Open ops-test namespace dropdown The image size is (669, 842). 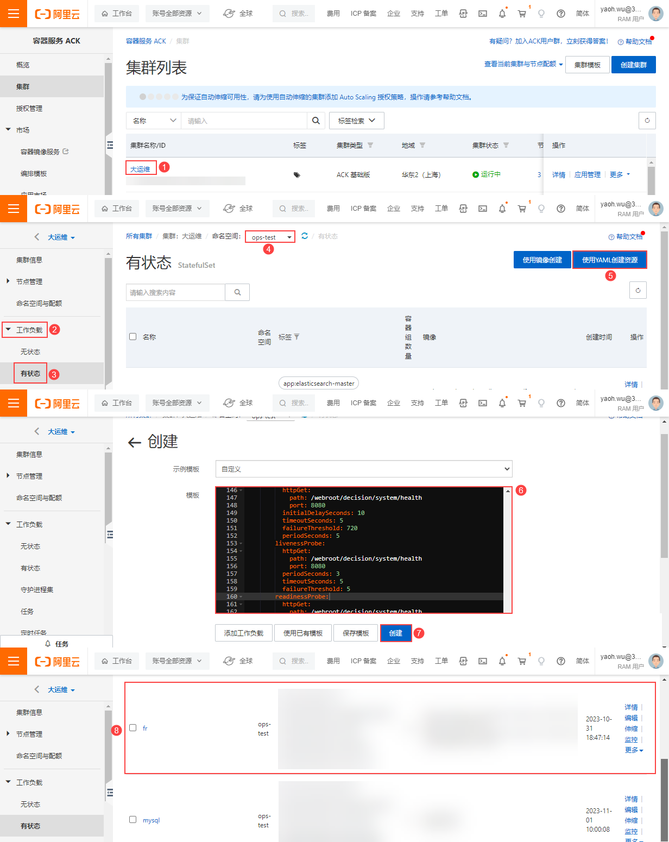270,237
